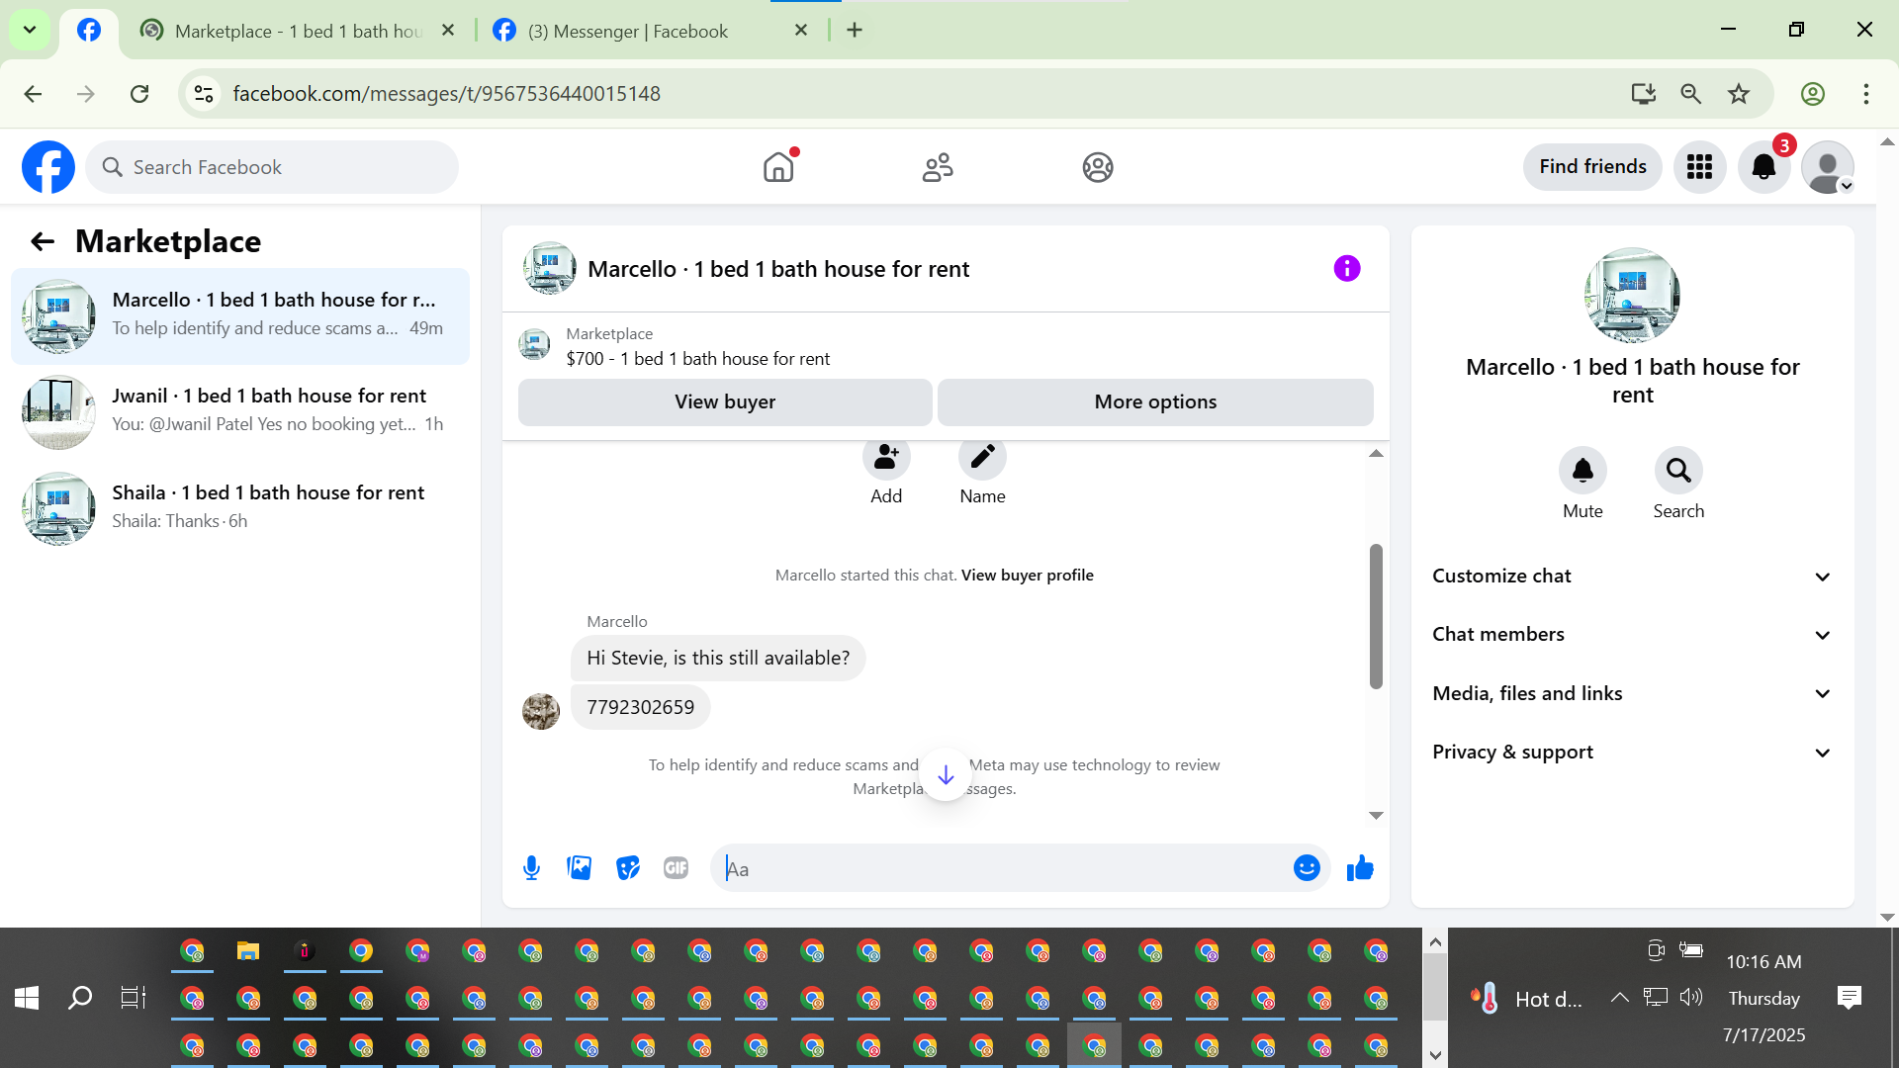1899x1068 pixels.
Task: Open File Explorer from taskbar
Action: 248,951
